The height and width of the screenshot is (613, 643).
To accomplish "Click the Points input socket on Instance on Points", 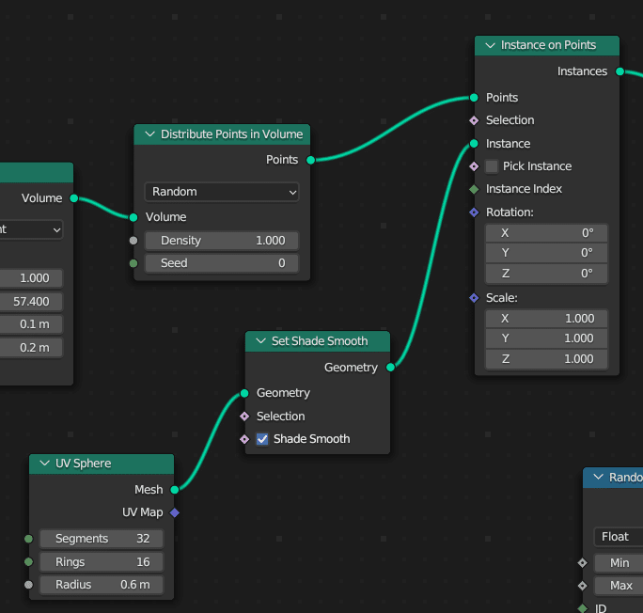I will (475, 98).
